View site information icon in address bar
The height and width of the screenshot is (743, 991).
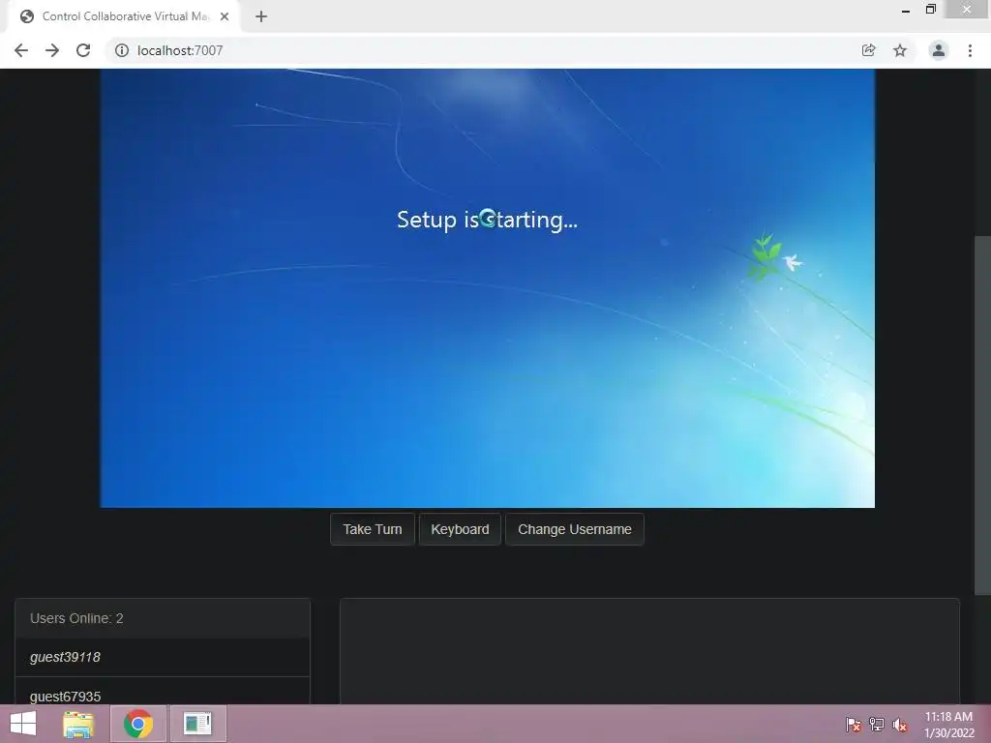(121, 50)
